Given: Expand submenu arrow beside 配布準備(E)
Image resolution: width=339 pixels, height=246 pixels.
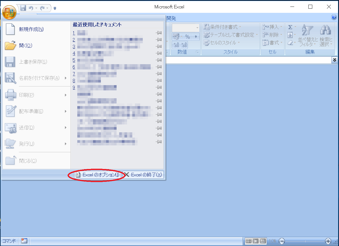Looking at the screenshot, I should 66,111.
